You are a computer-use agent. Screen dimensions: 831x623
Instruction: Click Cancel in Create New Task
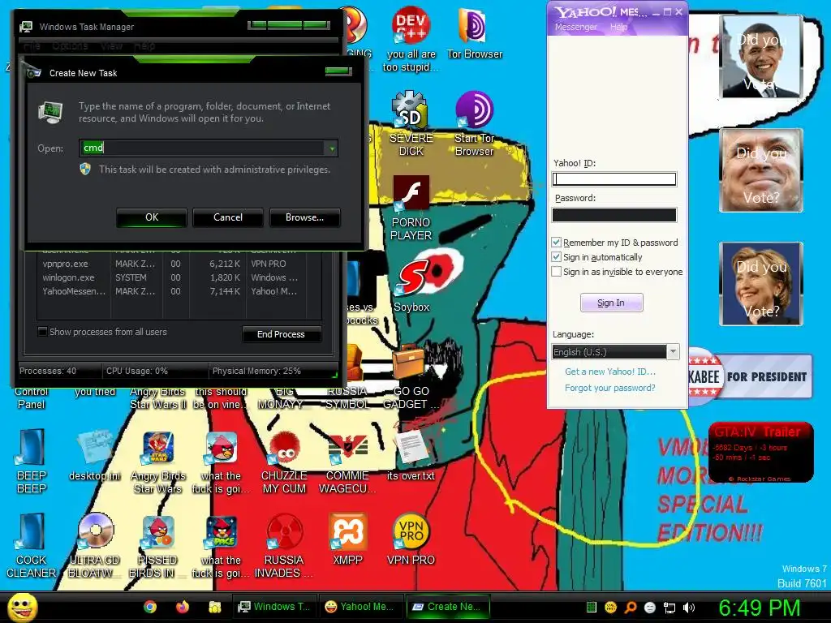coord(228,217)
